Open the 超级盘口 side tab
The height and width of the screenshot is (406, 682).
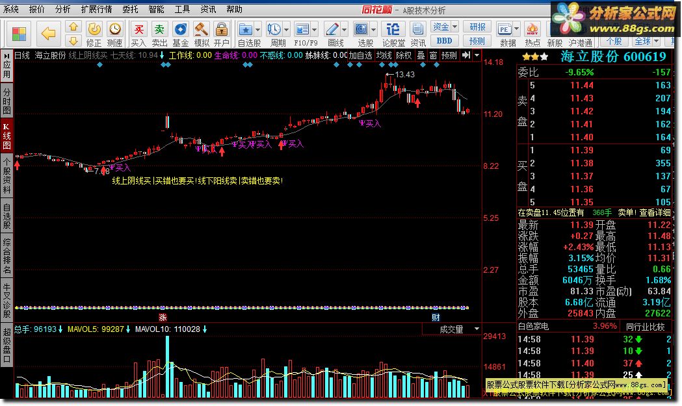click(7, 346)
